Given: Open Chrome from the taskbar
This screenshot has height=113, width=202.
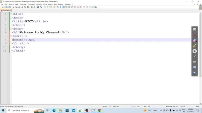Looking at the screenshot, I should coord(100,110).
